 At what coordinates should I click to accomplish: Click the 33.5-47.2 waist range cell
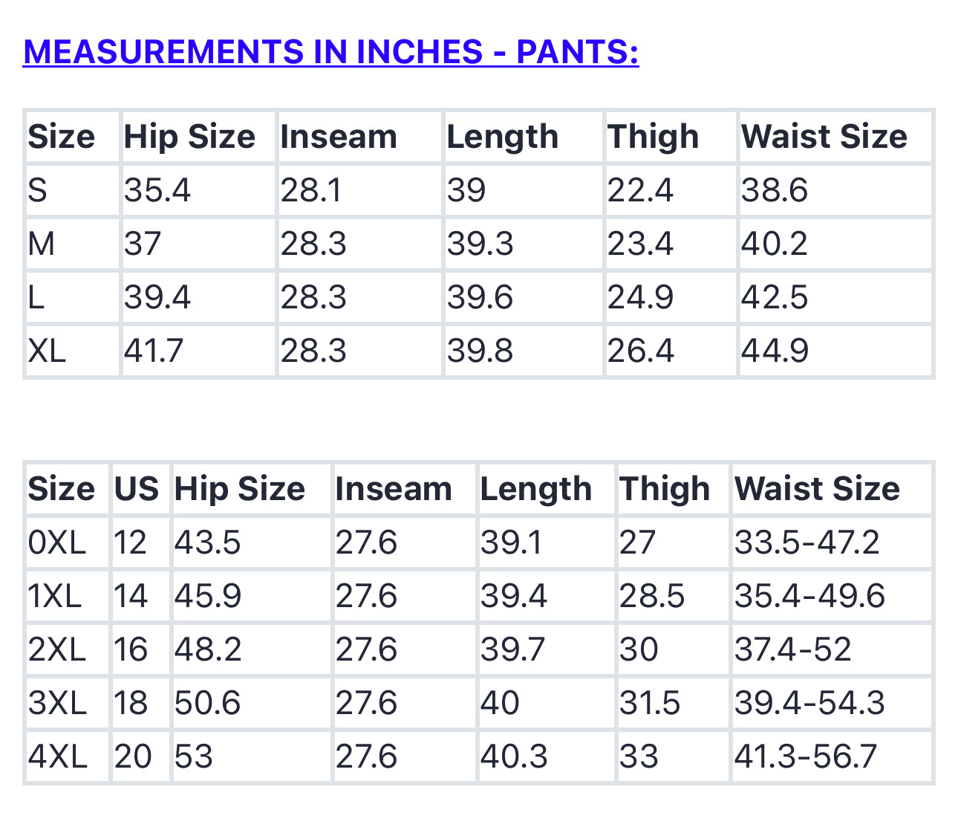pyautogui.click(x=807, y=542)
